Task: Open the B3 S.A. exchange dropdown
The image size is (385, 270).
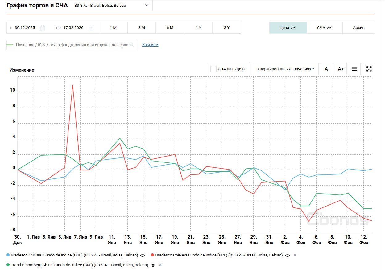Action: click(x=112, y=6)
